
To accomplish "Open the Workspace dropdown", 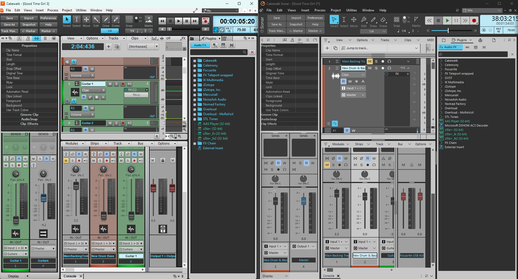I will click(x=143, y=46).
